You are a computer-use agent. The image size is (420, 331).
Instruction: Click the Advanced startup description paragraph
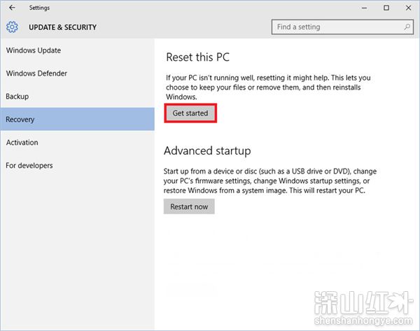tap(270, 181)
